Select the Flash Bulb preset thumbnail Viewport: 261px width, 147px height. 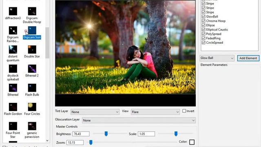pyautogui.click(x=32, y=88)
